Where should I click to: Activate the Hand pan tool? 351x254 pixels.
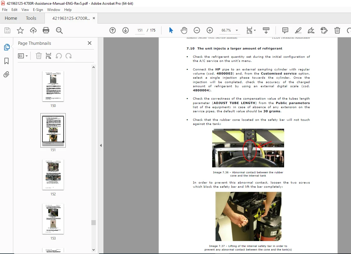click(x=184, y=30)
